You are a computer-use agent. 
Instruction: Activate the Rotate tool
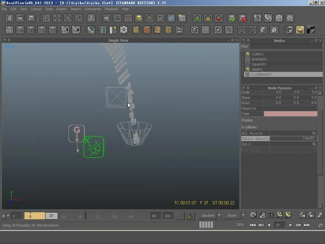(68, 18)
